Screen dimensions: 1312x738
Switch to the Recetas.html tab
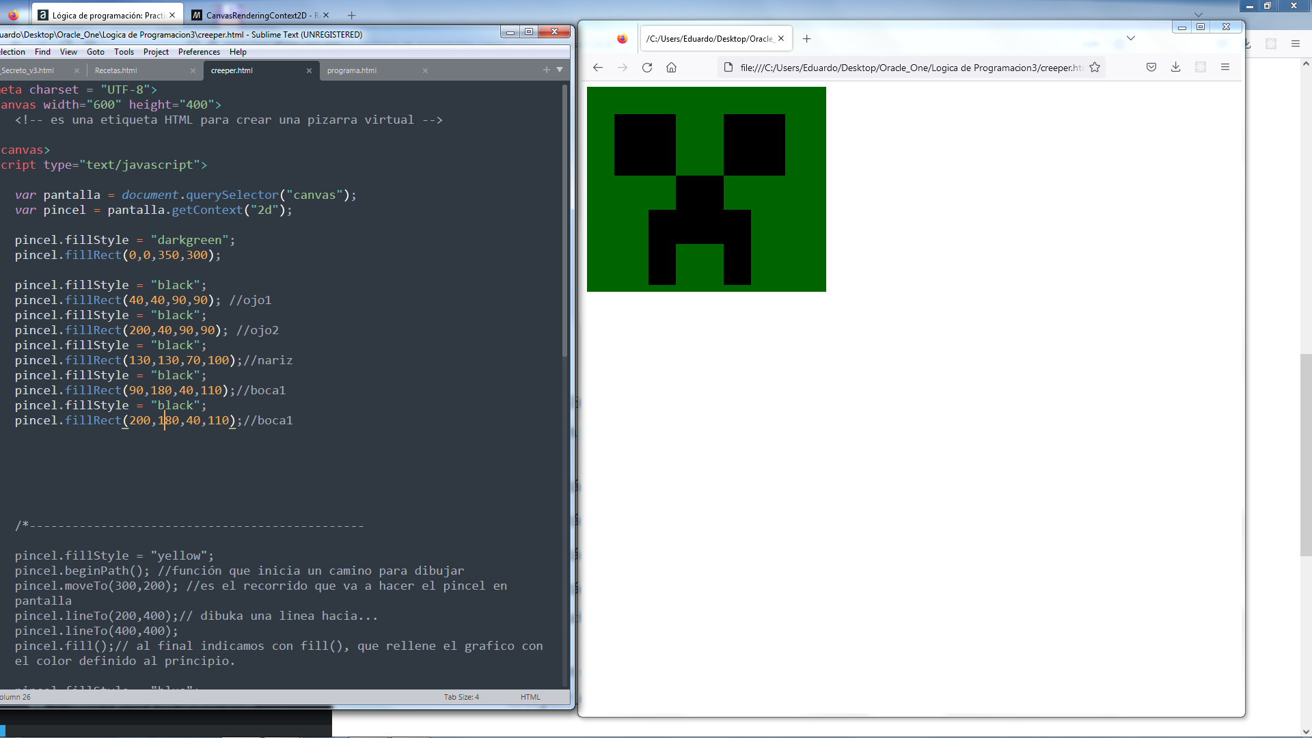pyautogui.click(x=115, y=70)
